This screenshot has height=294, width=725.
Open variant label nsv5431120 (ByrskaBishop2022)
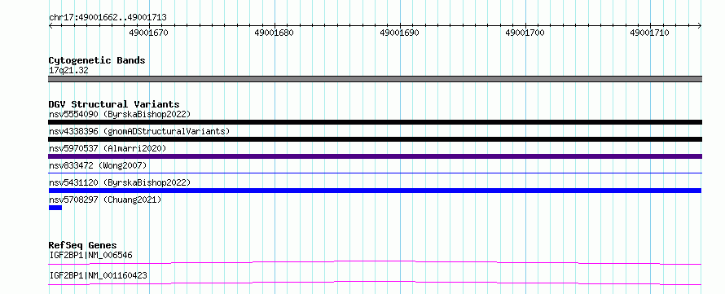[x=119, y=182]
